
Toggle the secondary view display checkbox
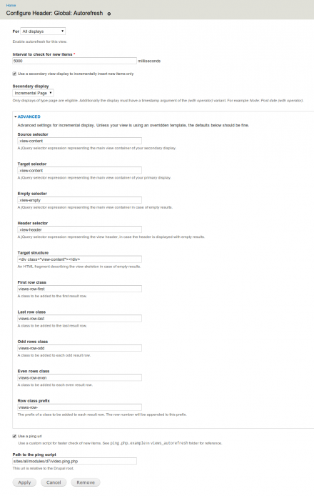pyautogui.click(x=14, y=74)
